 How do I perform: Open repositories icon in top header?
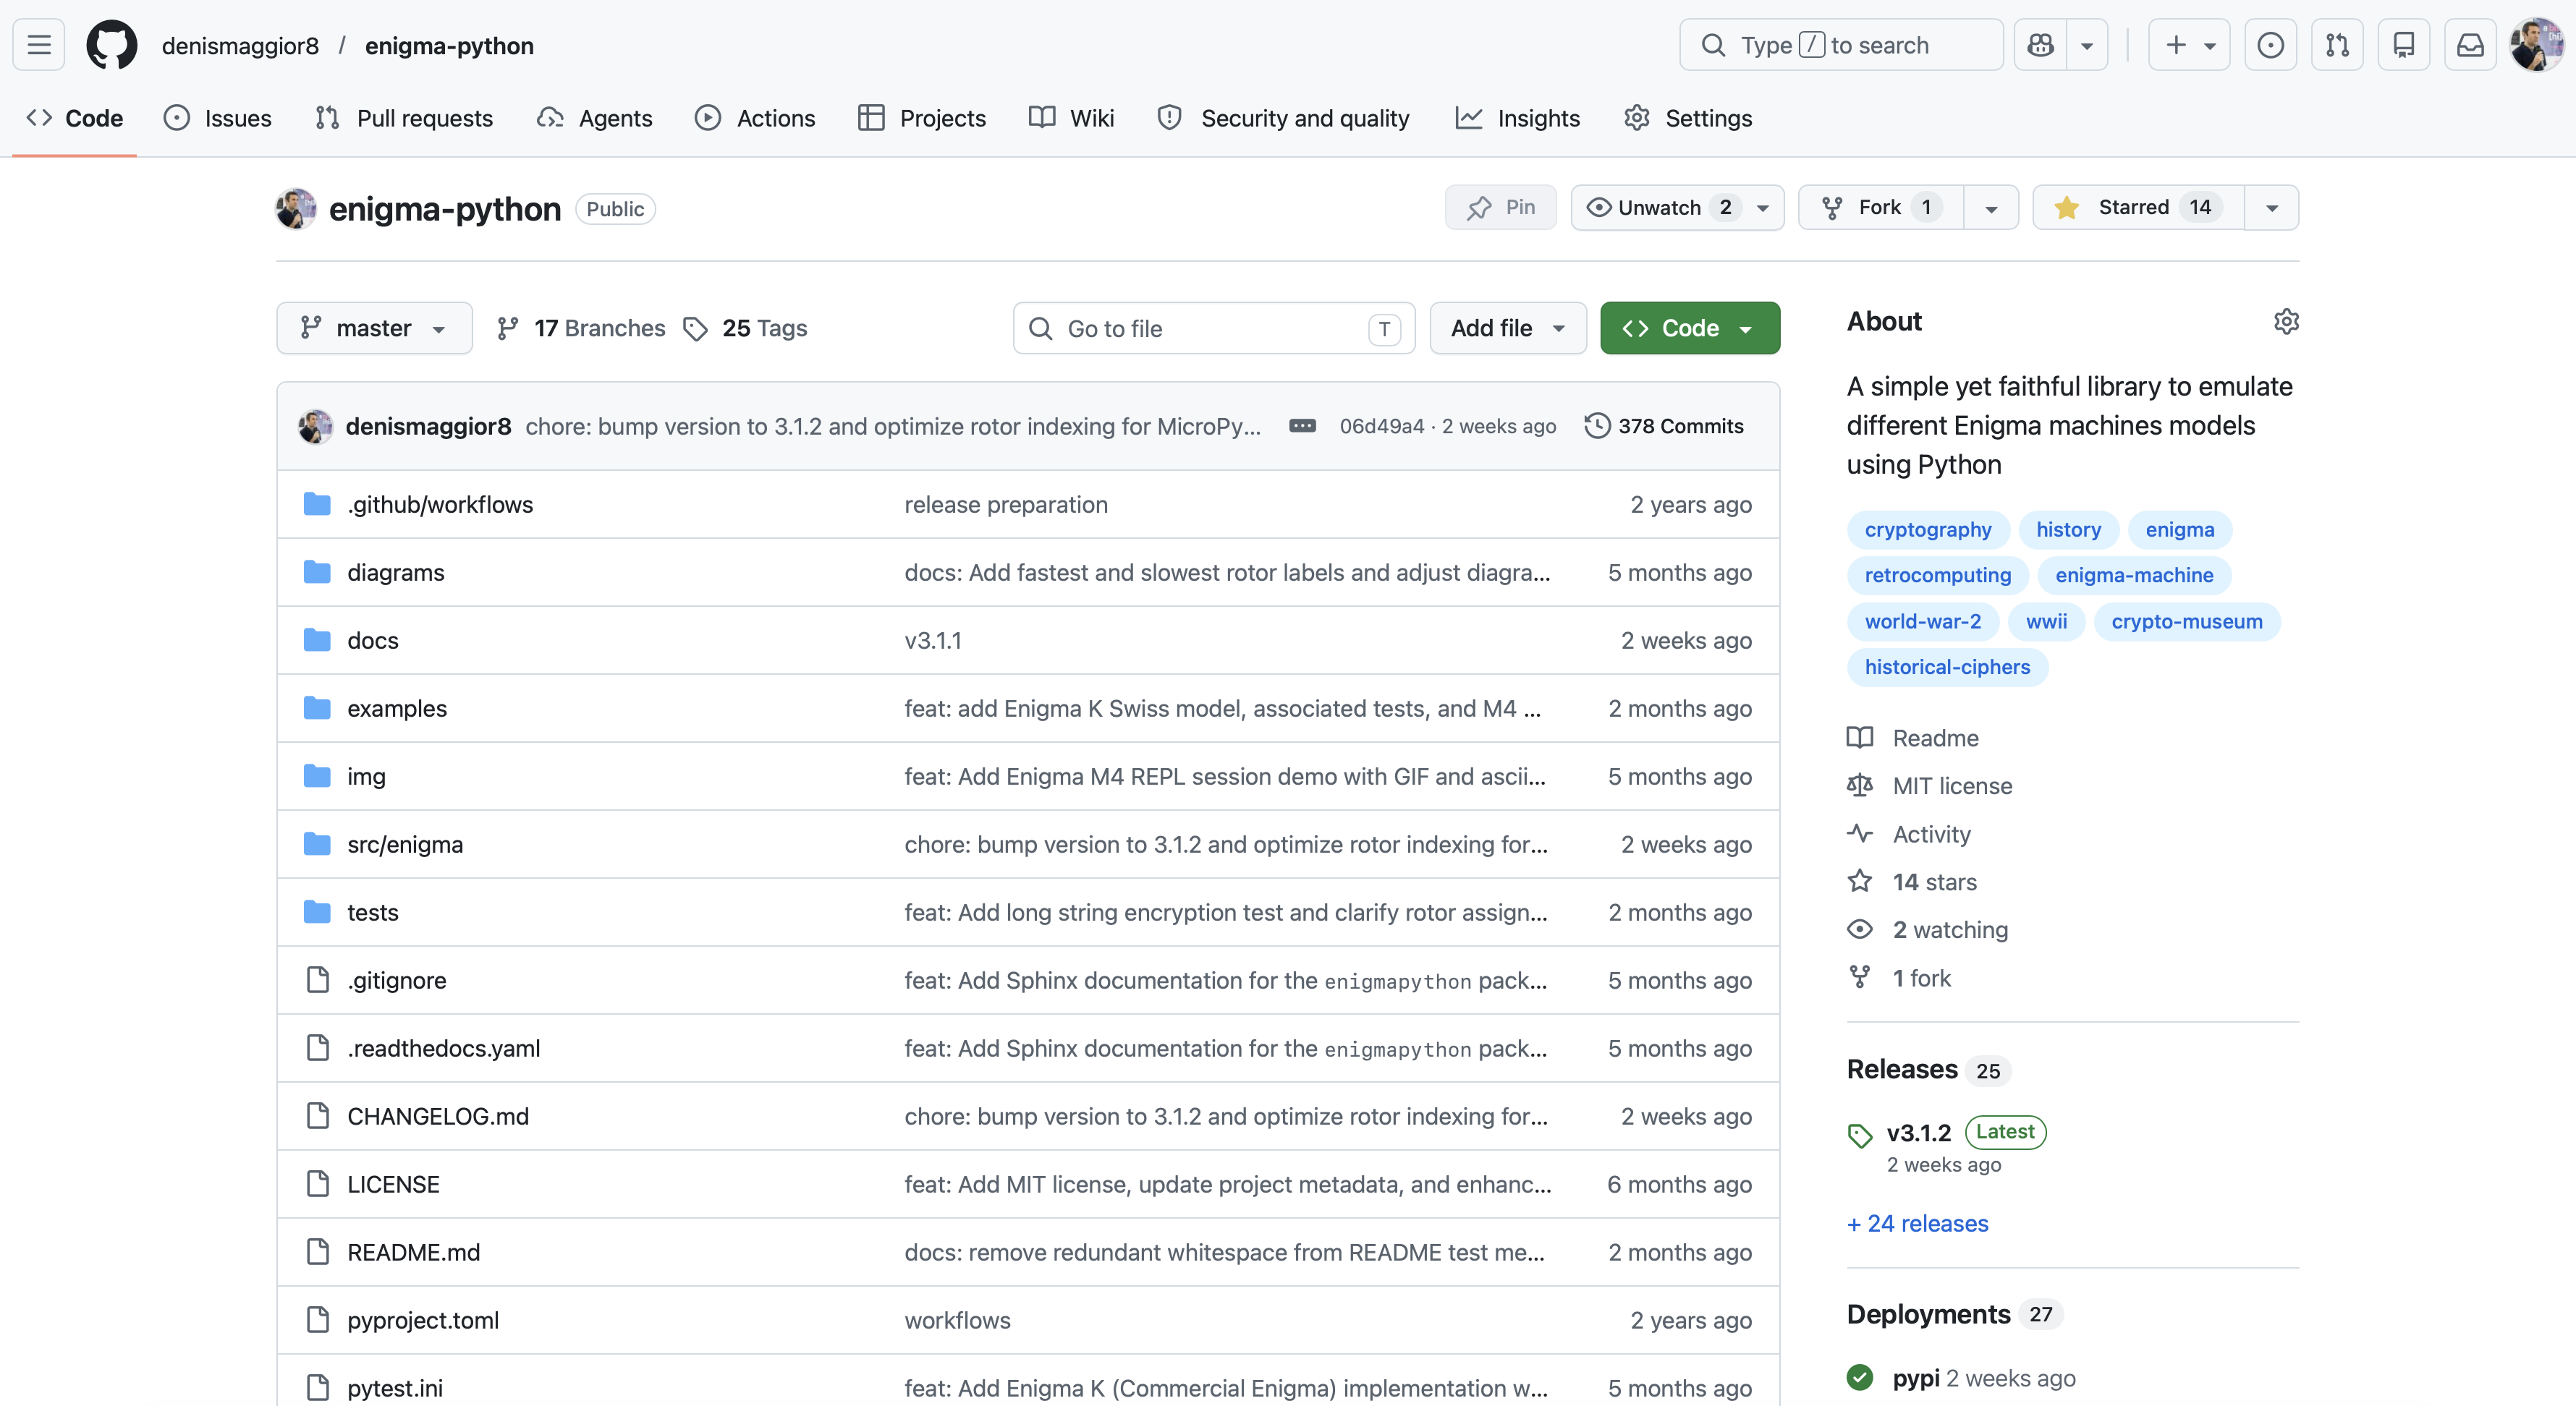pos(2404,45)
